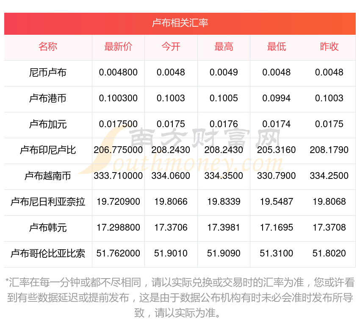This screenshot has width=360, height=326.
Task: Select the 最低 column header
Action: click(x=277, y=47)
